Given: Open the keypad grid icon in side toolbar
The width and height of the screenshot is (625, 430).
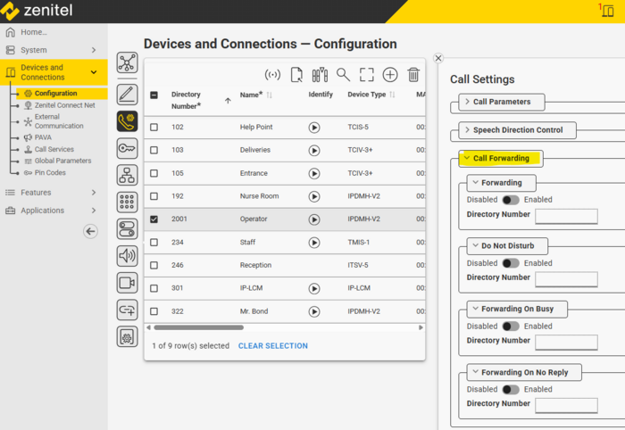Looking at the screenshot, I should [x=127, y=203].
